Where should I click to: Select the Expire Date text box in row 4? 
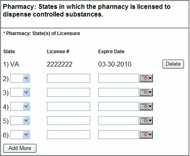pyautogui.click(x=118, y=106)
